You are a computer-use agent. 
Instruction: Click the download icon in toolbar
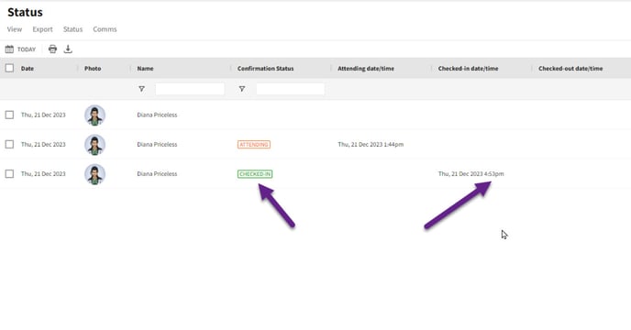(x=68, y=49)
